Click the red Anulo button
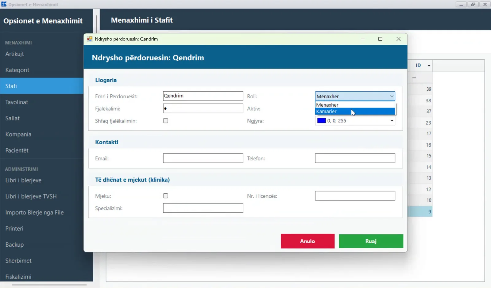Screen dimensions: 491x288 coord(307,241)
